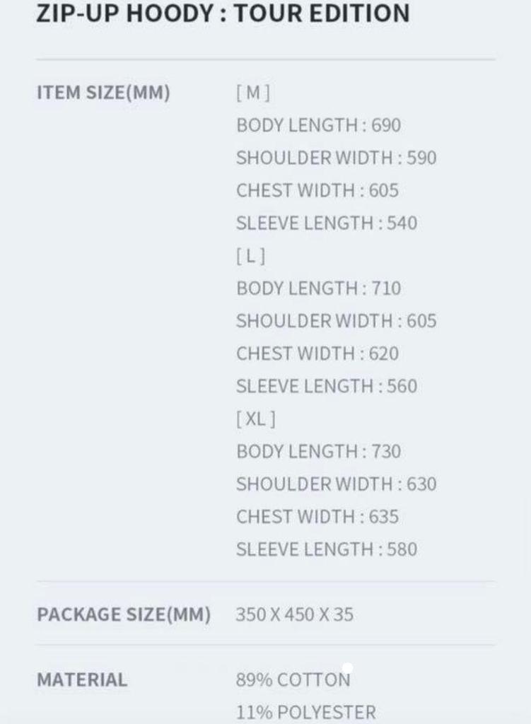Image resolution: width=531 pixels, height=724 pixels.
Task: Select the CHEST WIDTH : 605 line
Action: tap(317, 191)
